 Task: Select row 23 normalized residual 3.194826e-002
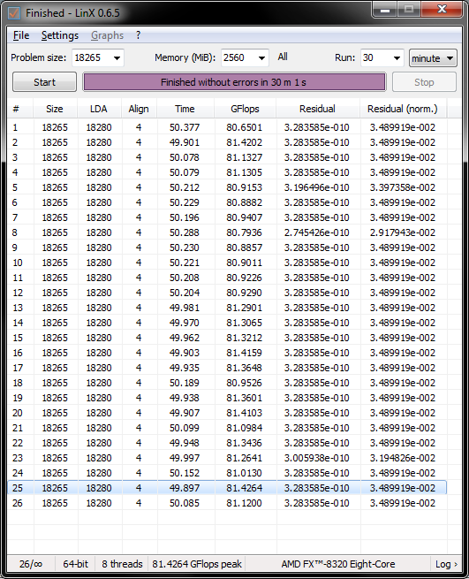click(x=403, y=458)
